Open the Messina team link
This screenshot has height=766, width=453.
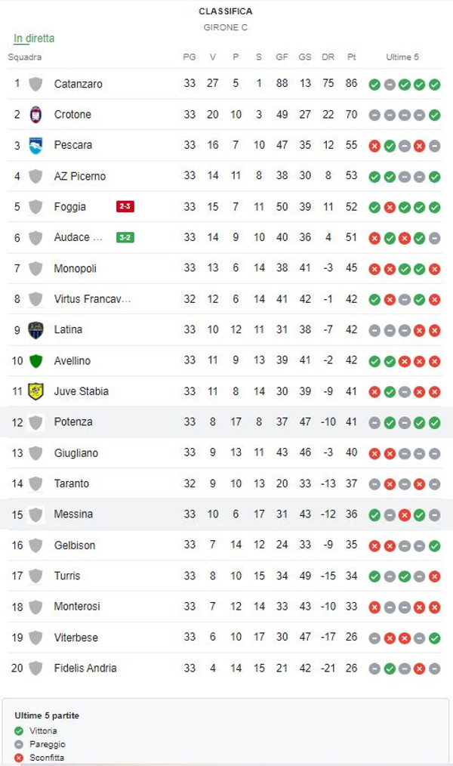point(73,514)
